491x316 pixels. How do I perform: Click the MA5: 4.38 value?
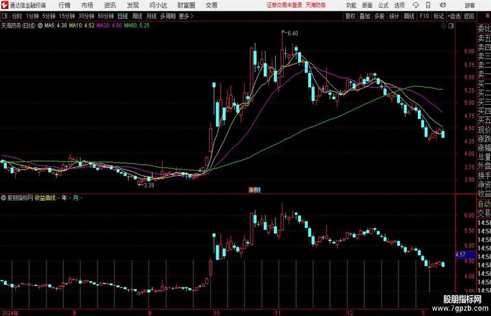coord(56,25)
